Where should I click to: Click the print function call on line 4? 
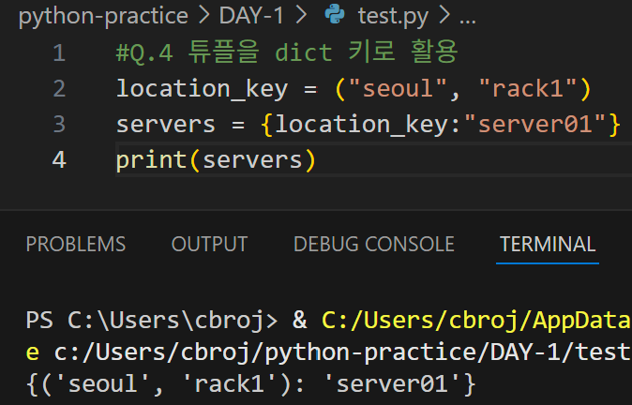(x=152, y=160)
